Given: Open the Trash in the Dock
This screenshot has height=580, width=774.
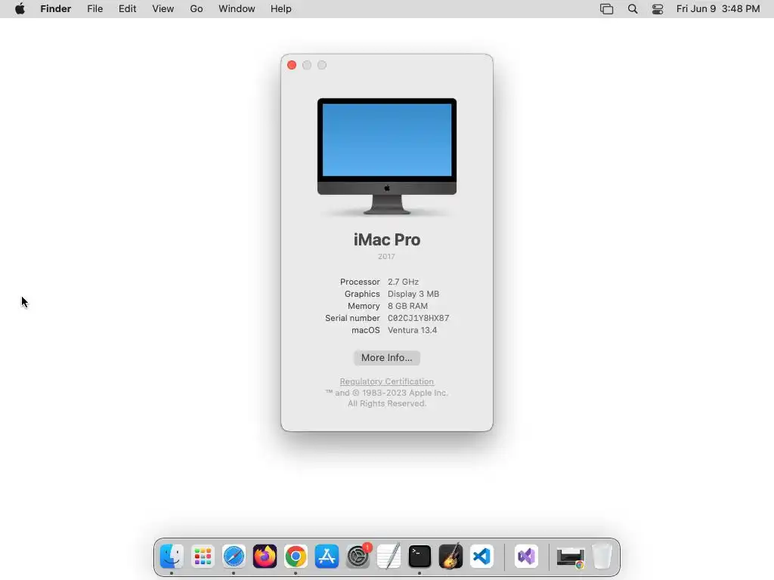Looking at the screenshot, I should 602,557.
